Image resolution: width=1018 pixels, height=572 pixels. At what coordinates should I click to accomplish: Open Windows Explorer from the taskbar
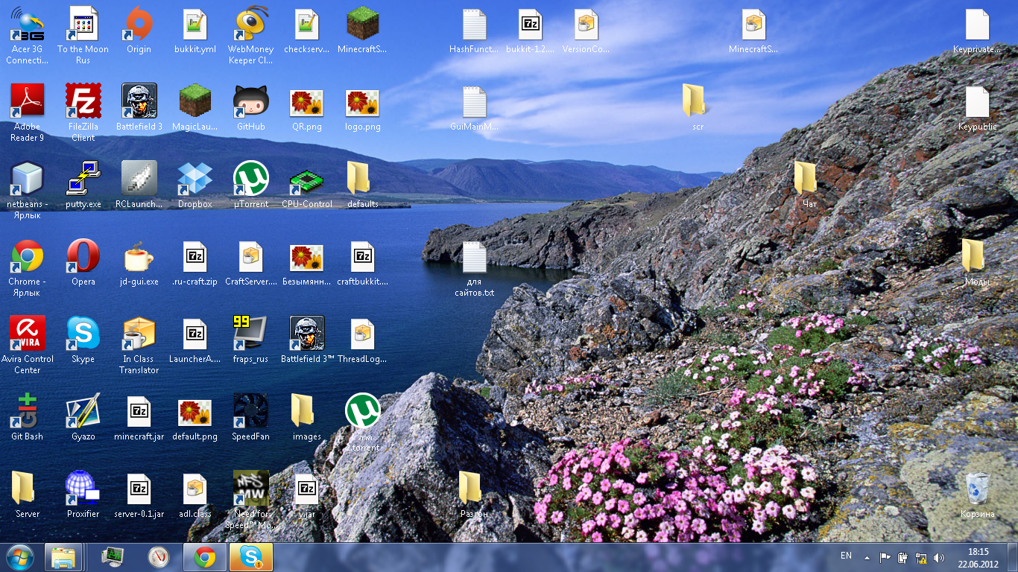tap(63, 557)
